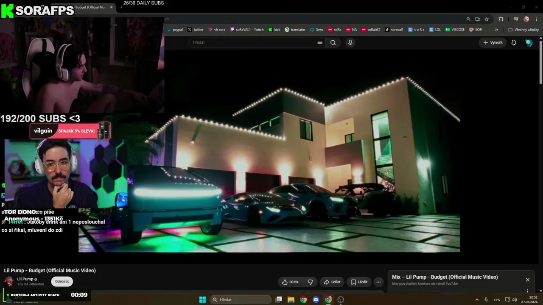Open the Chrome three-dot menu
The image size is (543, 305).
point(536,19)
